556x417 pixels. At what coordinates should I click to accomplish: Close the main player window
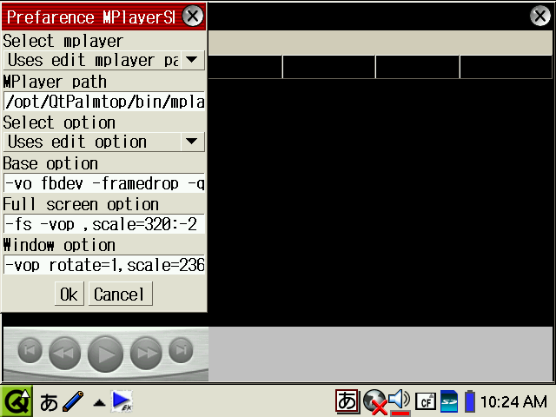(540, 16)
